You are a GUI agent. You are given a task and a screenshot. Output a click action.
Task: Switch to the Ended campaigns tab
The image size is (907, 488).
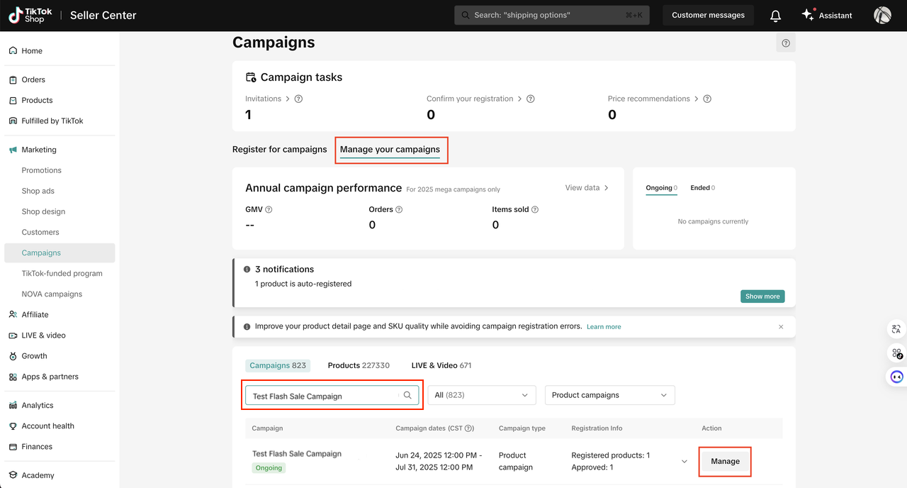pyautogui.click(x=702, y=188)
